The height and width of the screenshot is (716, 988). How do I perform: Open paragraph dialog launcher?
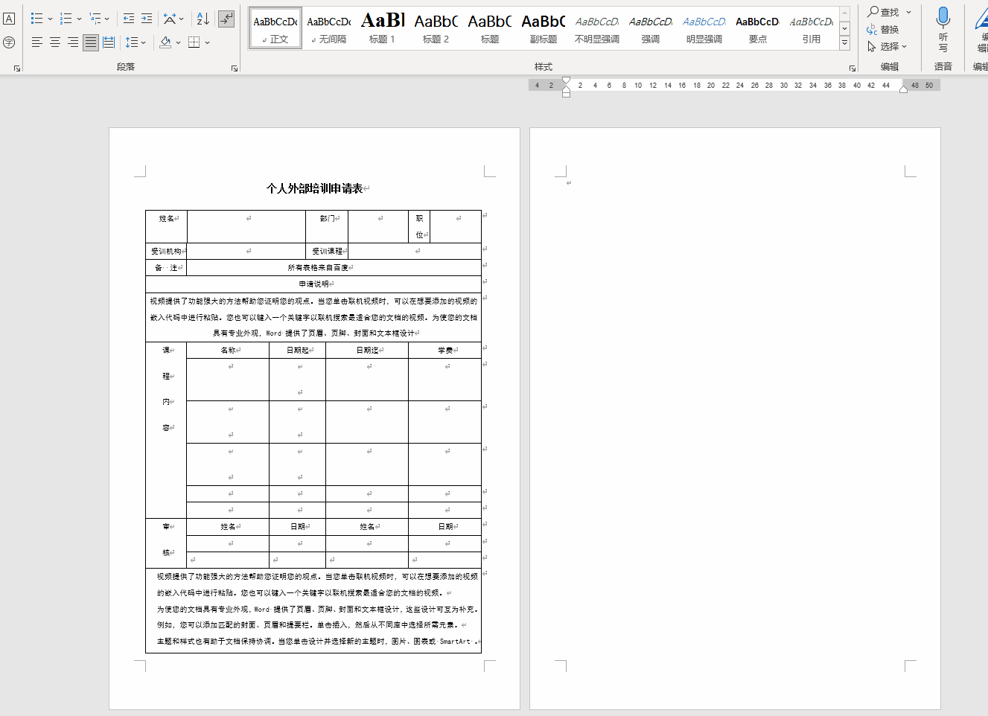[235, 68]
